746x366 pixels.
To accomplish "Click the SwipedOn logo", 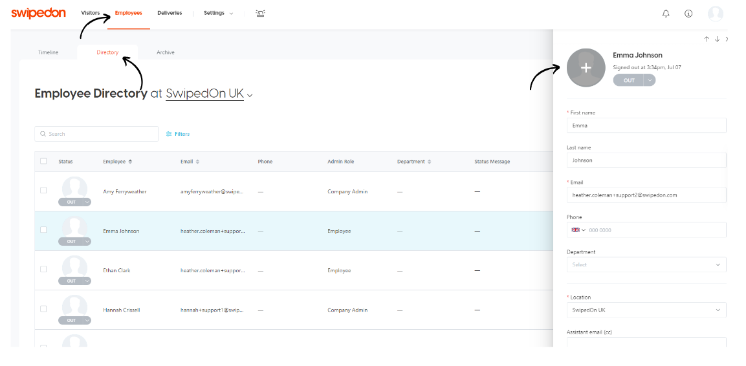I will tap(38, 14).
